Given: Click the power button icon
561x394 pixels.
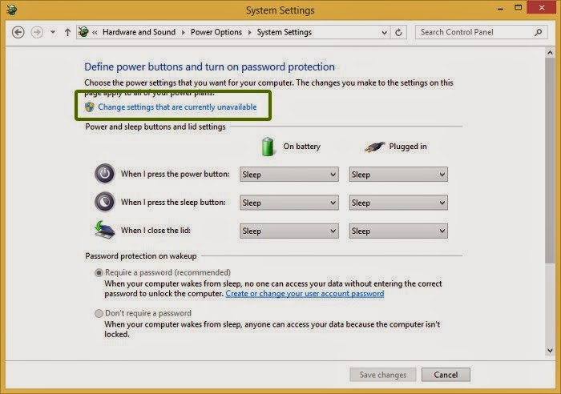Looking at the screenshot, I should click(104, 174).
